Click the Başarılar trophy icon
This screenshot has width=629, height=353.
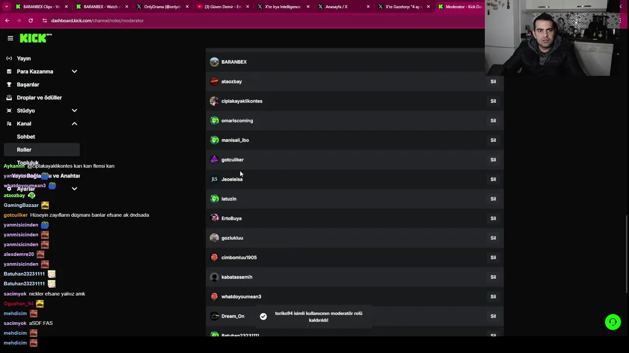(x=9, y=84)
